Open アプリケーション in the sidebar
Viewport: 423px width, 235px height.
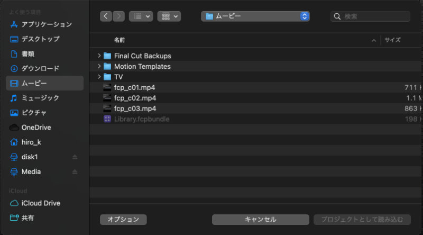47,24
